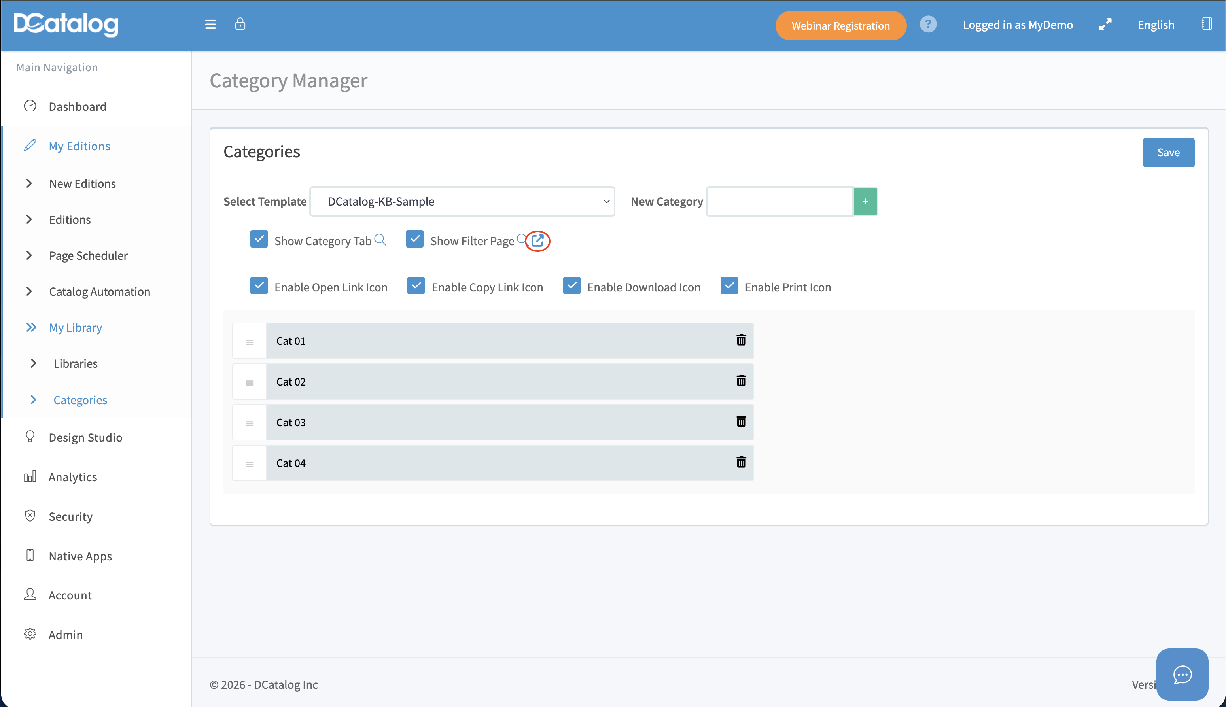Delete the Cat 02 category via trash icon
1226x707 pixels.
click(741, 381)
